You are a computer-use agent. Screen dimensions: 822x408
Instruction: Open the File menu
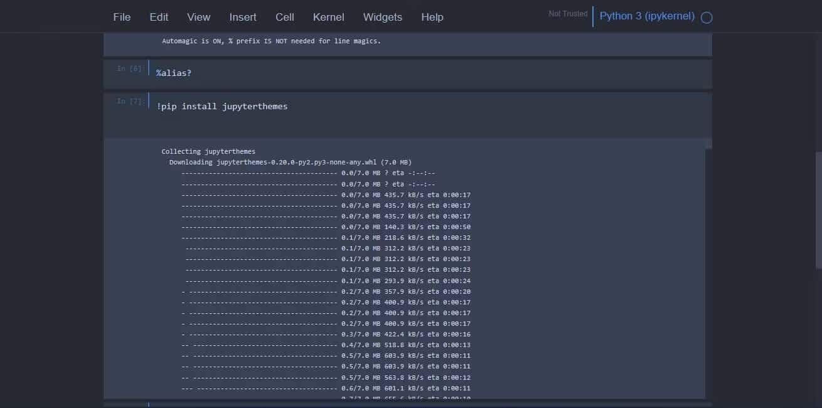click(122, 17)
